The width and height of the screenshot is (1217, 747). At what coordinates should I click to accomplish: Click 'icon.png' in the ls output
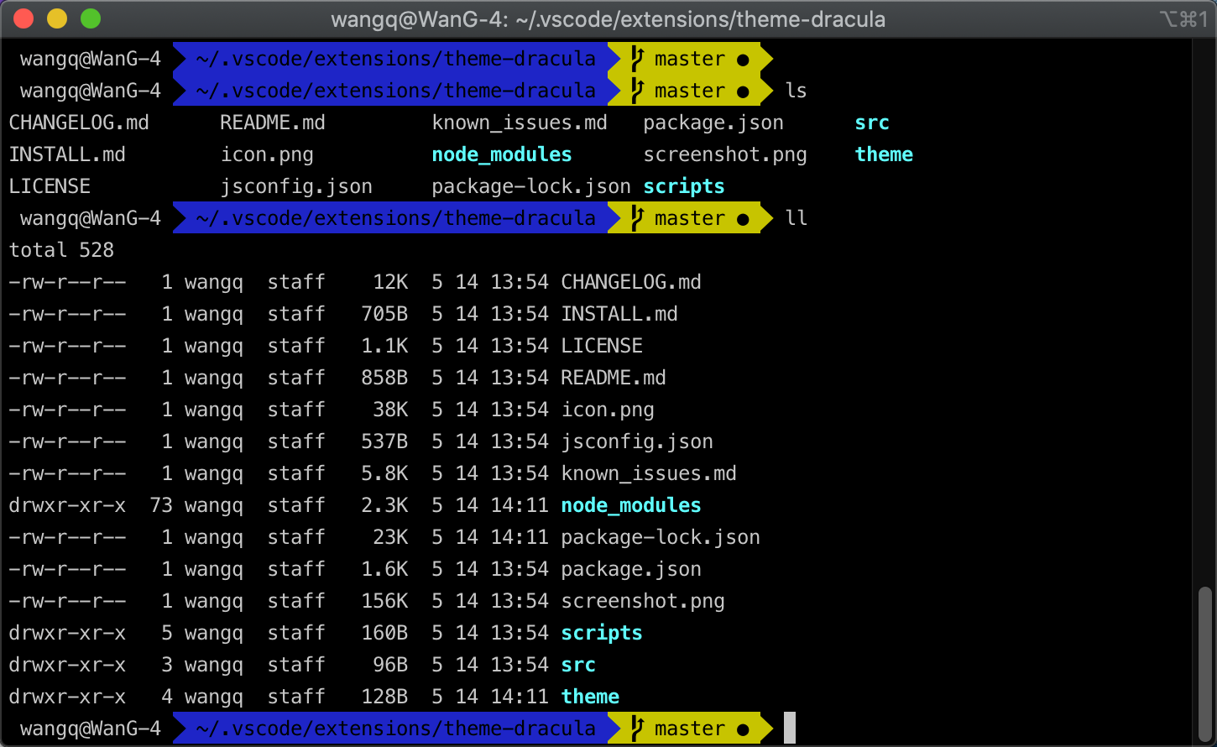(x=267, y=155)
